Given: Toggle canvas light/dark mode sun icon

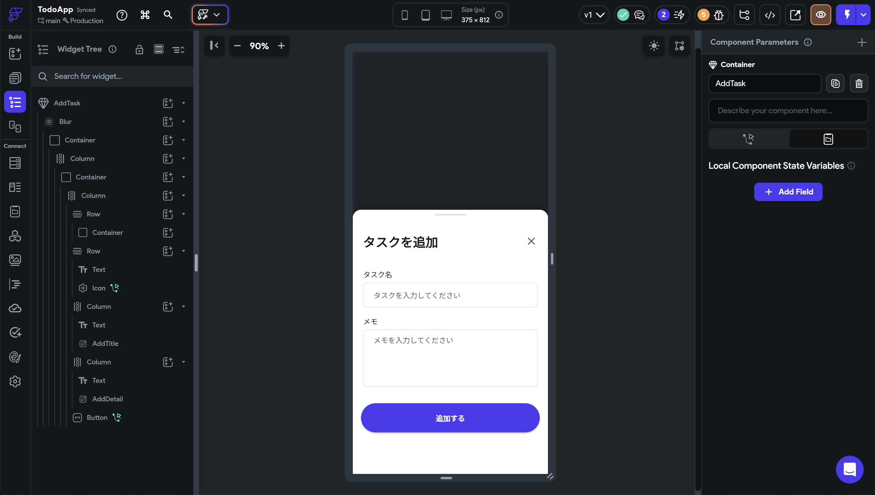Looking at the screenshot, I should point(654,46).
